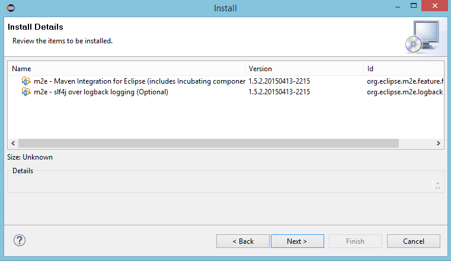Click the Id column header
The width and height of the screenshot is (451, 261).
[404, 69]
